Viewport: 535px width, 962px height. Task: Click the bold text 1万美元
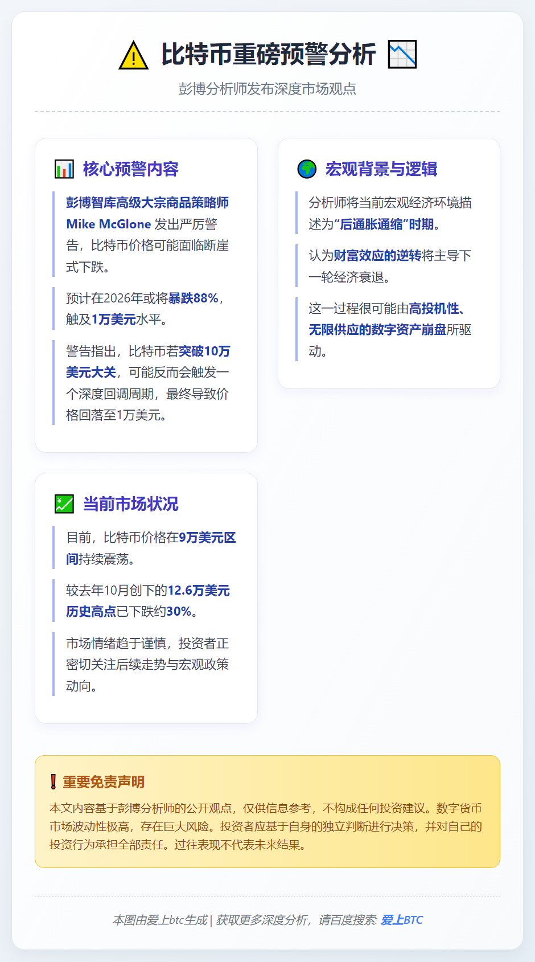[x=114, y=320]
